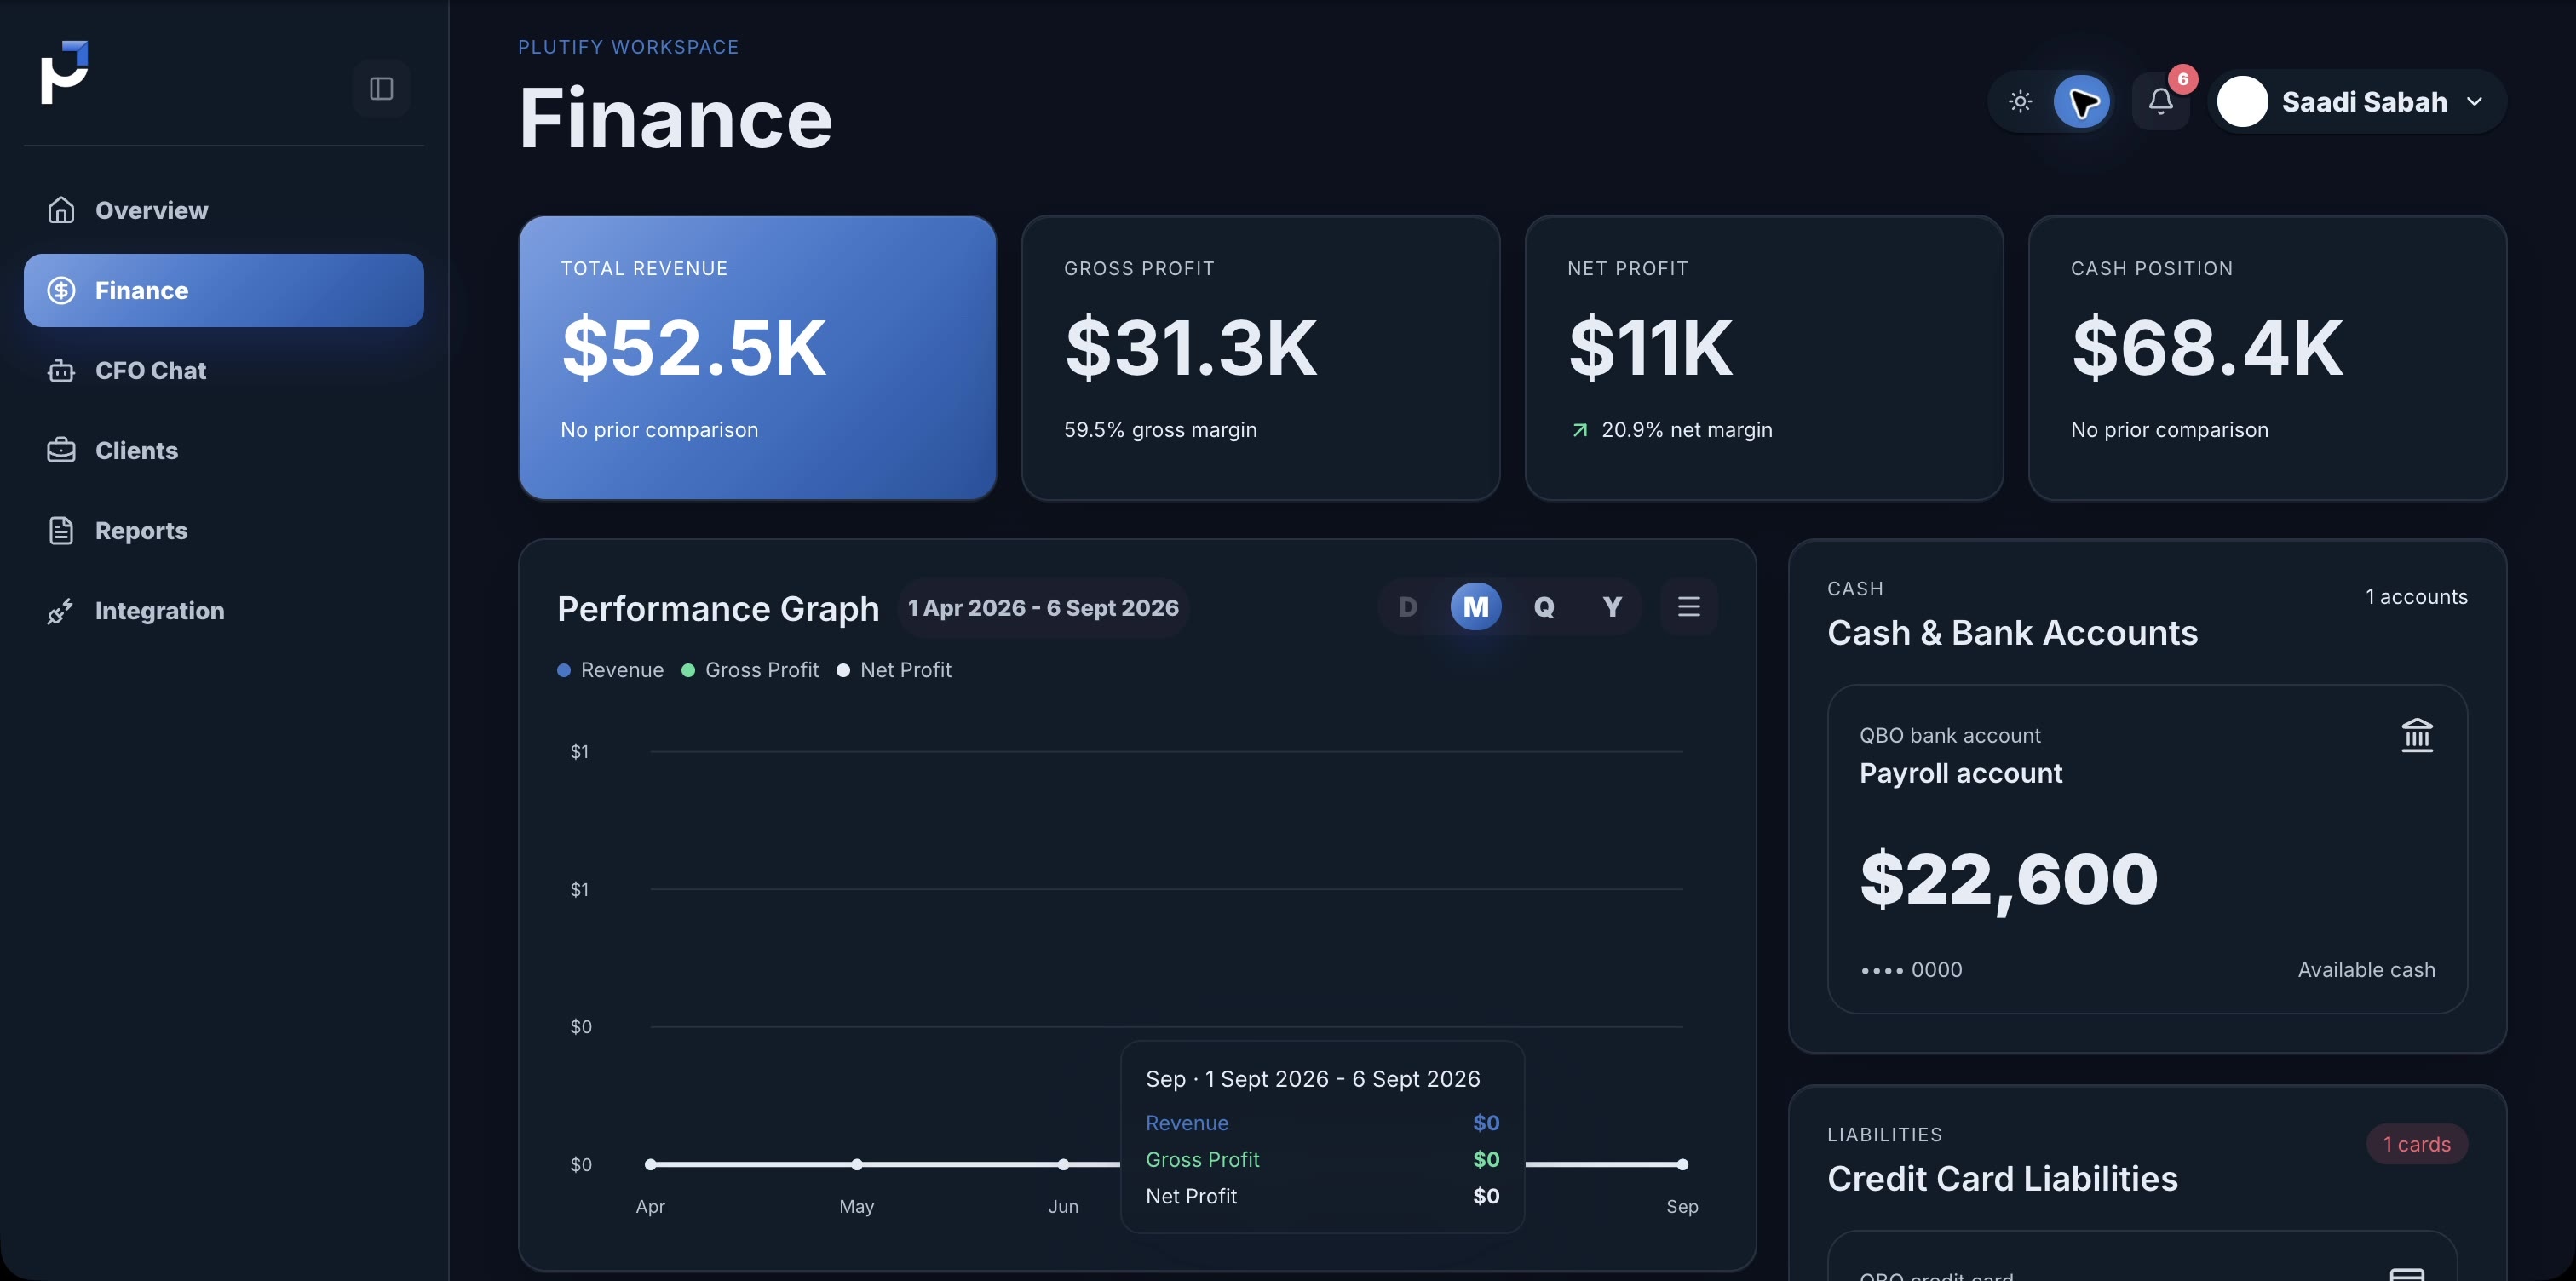Click the April data point
Screen dimensions: 2576x1281
click(650, 1164)
